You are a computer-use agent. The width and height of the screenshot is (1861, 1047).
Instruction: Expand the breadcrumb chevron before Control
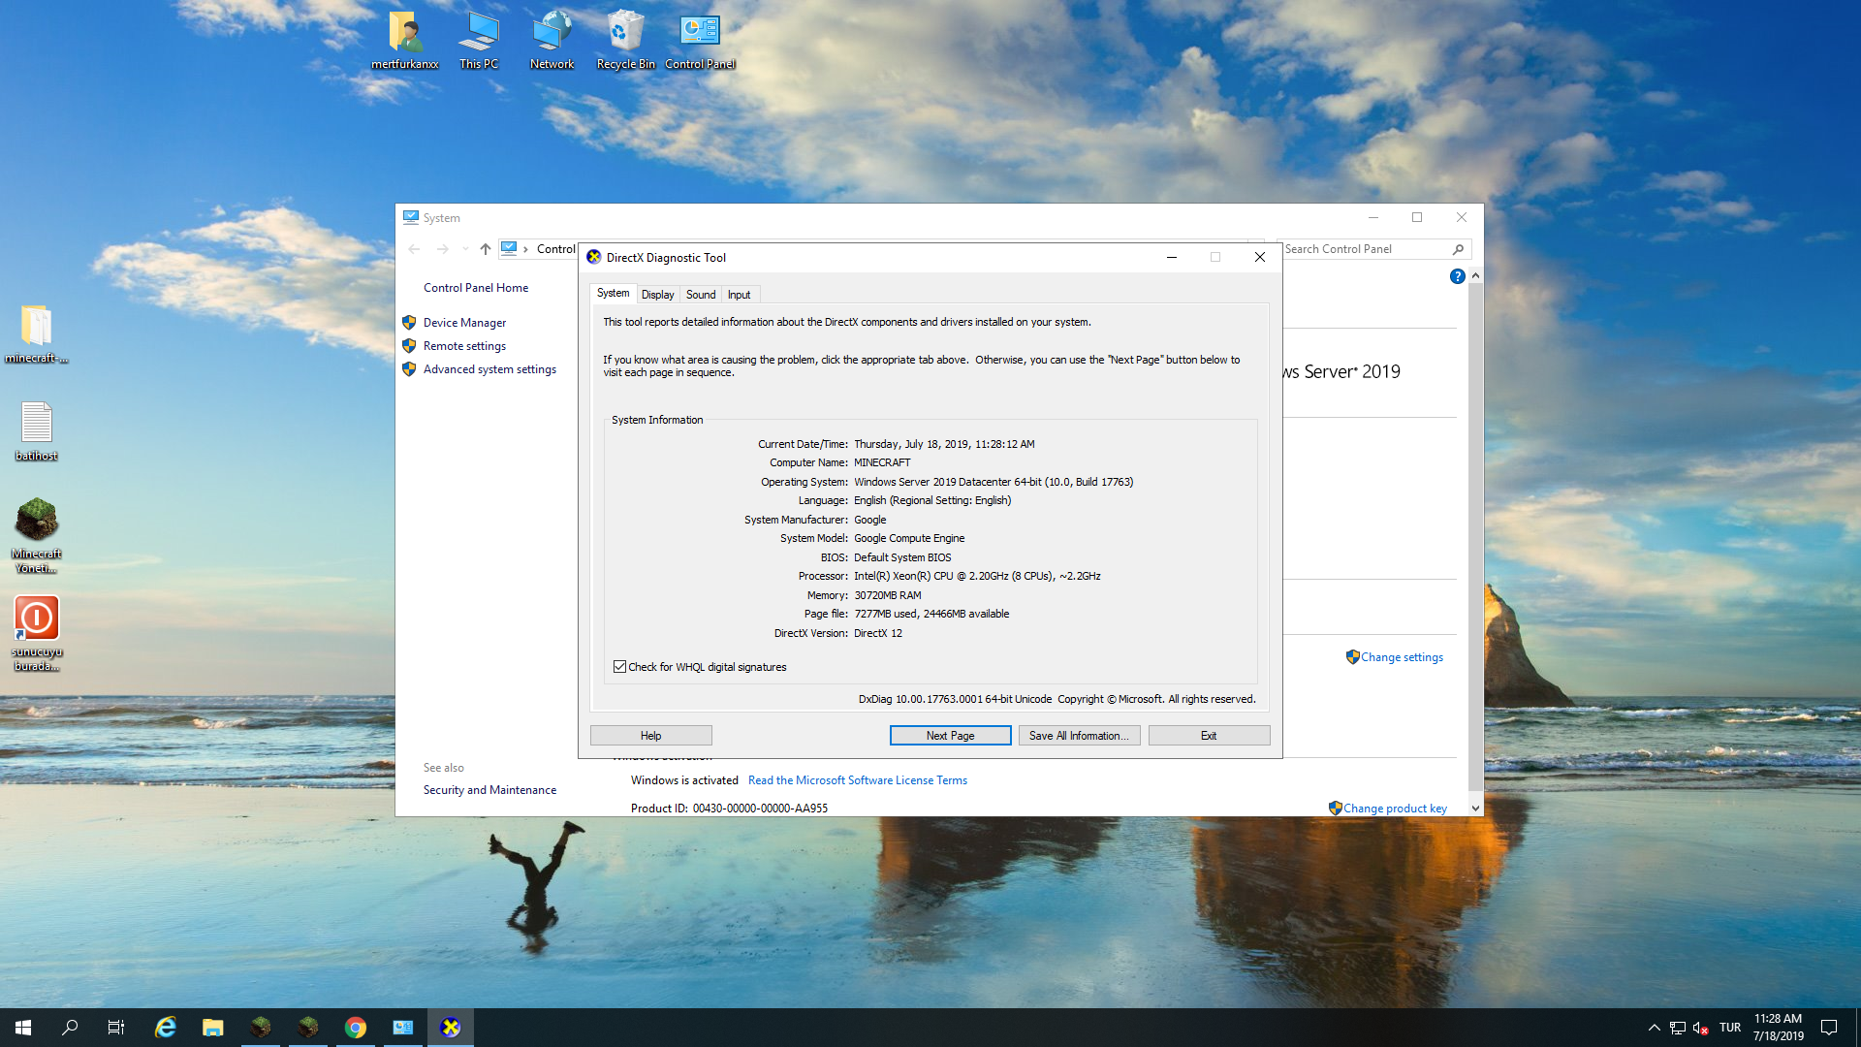click(x=525, y=249)
